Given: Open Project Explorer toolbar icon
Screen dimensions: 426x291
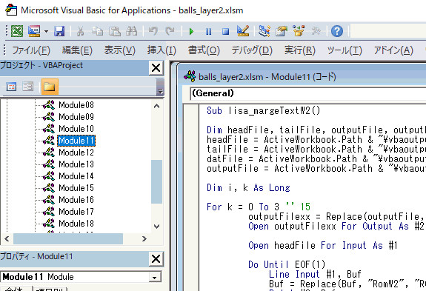Looking at the screenshot, I should click(264, 31).
